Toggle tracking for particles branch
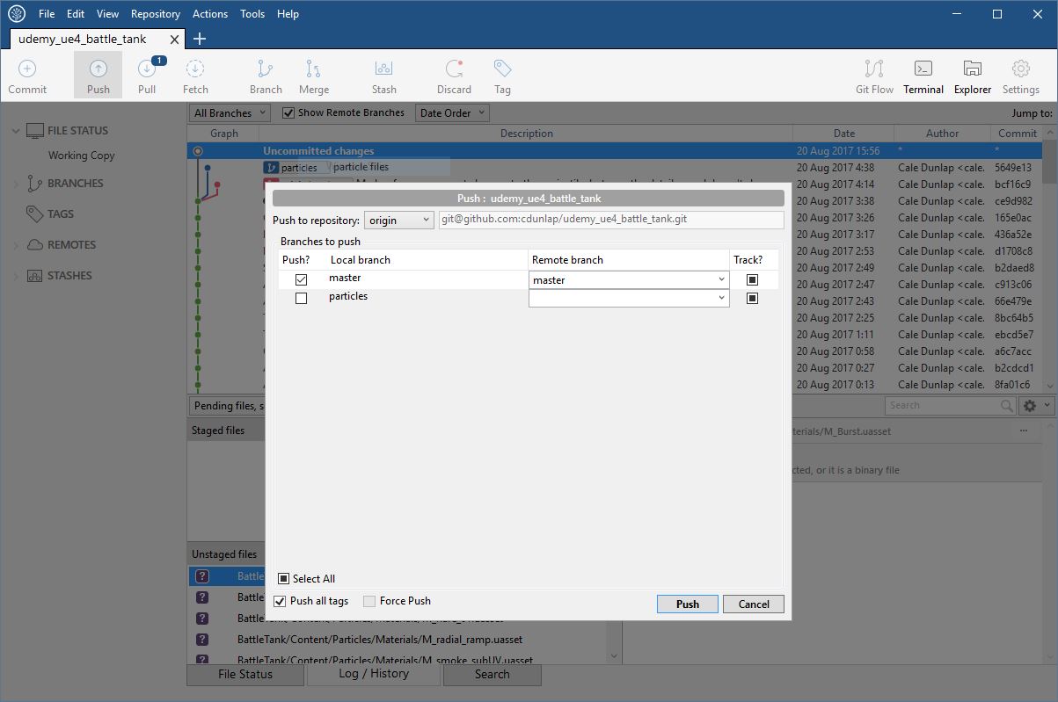1058x702 pixels. [x=752, y=298]
